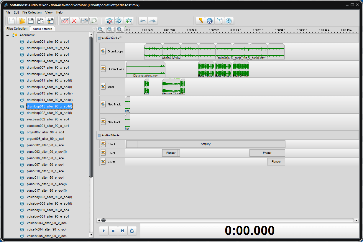Screen dimensions: 363x242
Task: Click the Zoom Out magnifier icon
Action: [x=110, y=29]
